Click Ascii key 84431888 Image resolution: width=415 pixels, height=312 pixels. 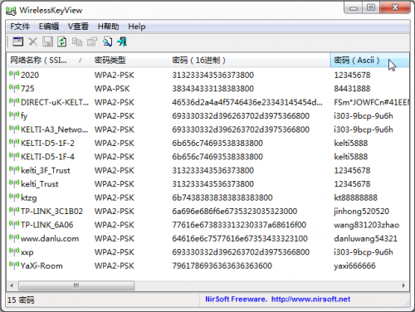pos(352,89)
